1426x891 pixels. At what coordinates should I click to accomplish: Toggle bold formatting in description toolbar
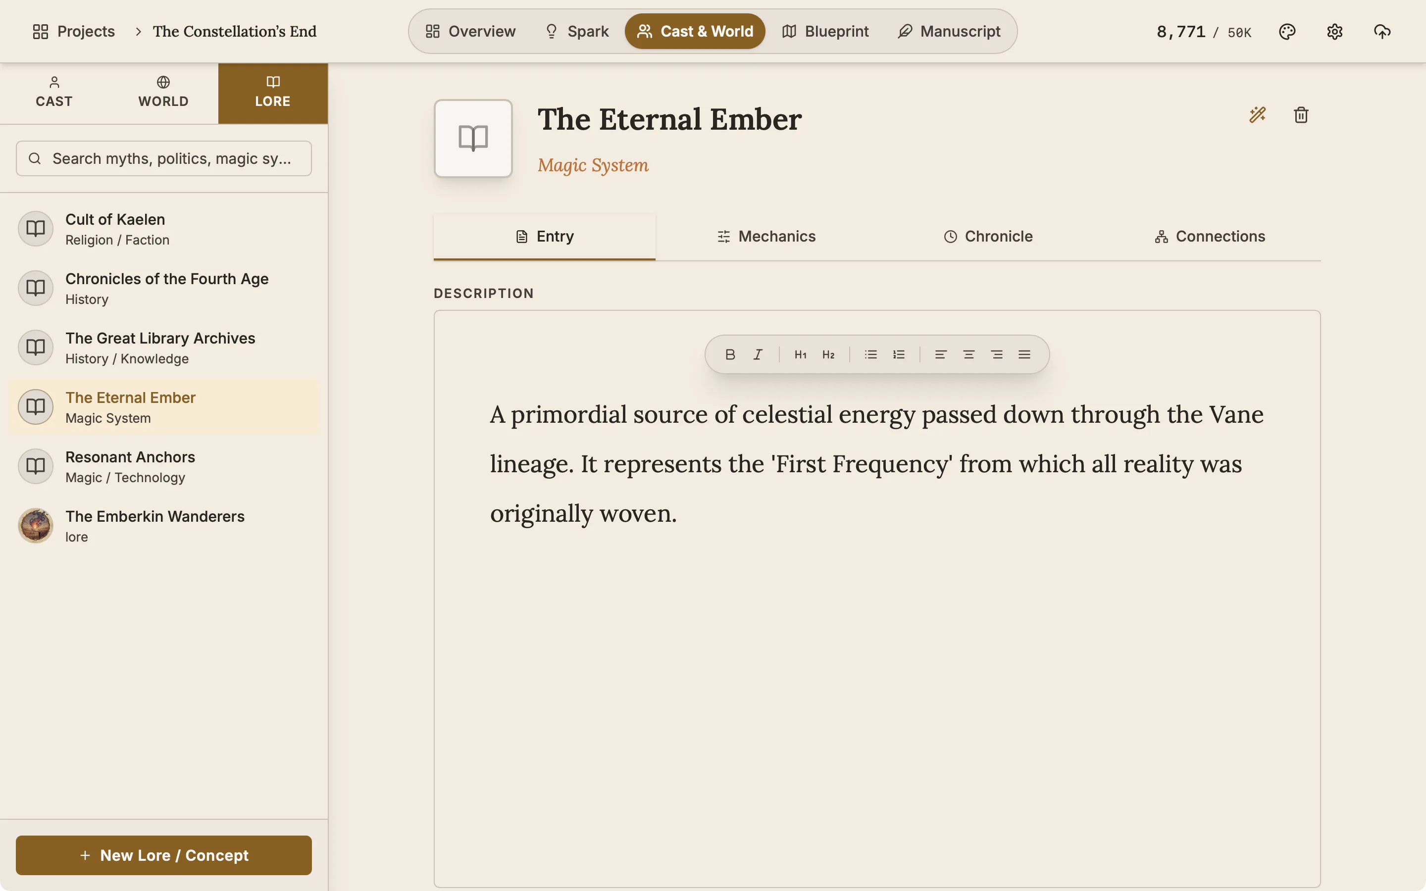[730, 354]
